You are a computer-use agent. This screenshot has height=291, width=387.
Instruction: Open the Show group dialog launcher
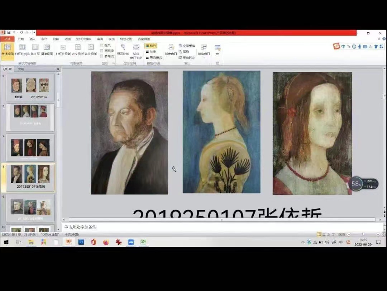tap(114, 63)
